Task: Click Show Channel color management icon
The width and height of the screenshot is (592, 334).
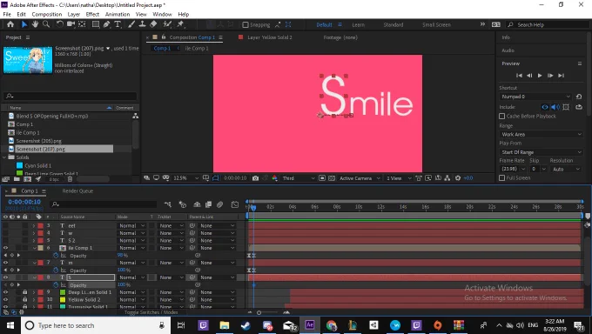Action: pyautogui.click(x=274, y=178)
